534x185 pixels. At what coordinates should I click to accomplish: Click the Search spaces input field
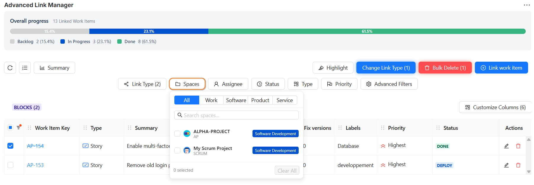[237, 115]
